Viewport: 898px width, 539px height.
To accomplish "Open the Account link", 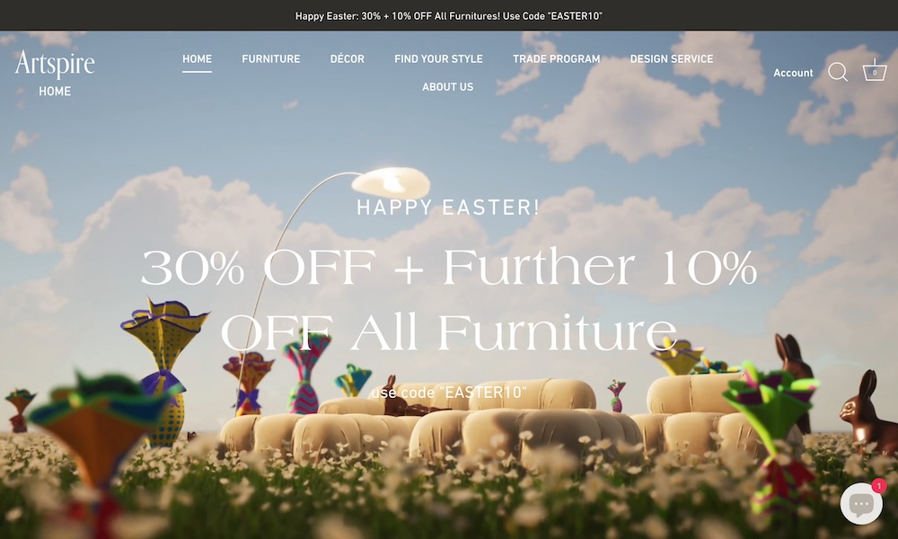I will [x=793, y=73].
